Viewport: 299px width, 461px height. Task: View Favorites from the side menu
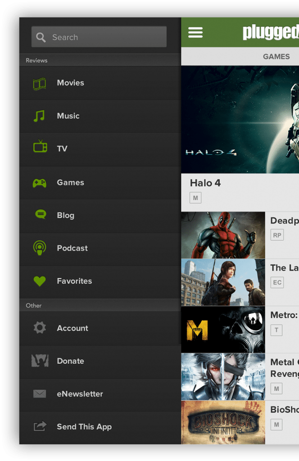(100, 282)
